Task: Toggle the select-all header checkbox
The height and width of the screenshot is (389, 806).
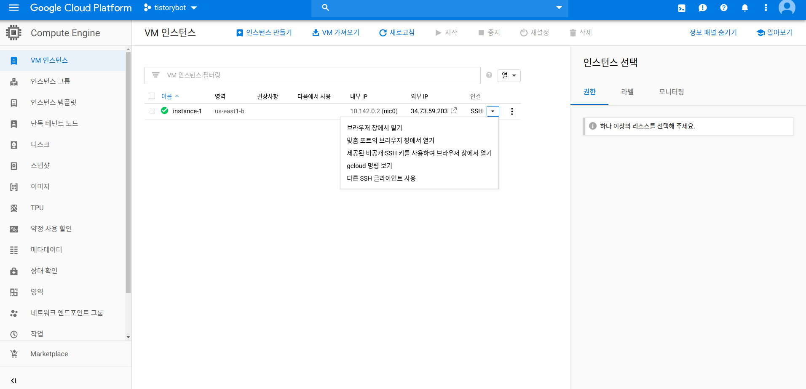Action: [x=152, y=96]
